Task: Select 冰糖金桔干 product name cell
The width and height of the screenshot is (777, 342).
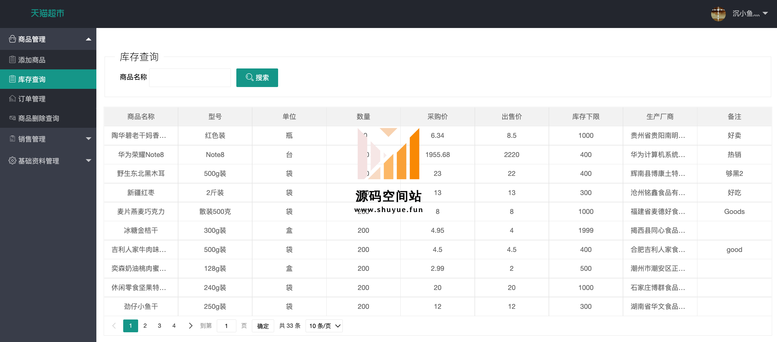Action: 141,230
